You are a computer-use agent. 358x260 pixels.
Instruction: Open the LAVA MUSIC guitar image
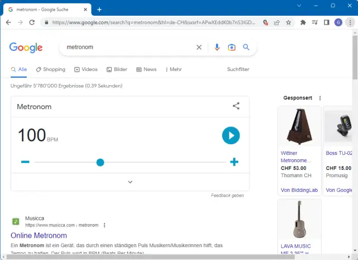coord(299,220)
